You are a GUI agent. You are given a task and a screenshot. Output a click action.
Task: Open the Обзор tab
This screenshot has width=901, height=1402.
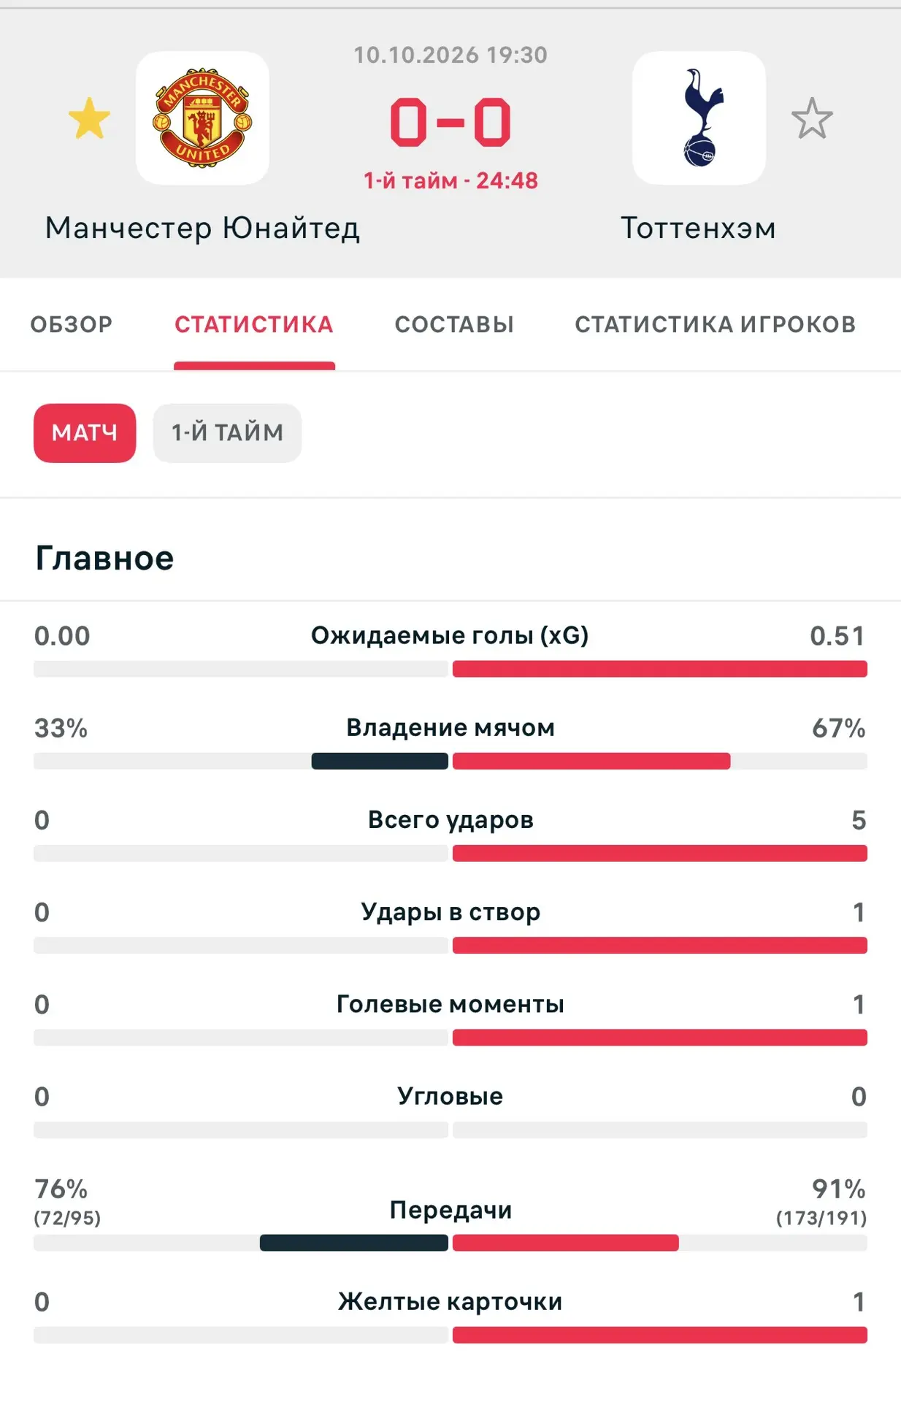tap(72, 324)
